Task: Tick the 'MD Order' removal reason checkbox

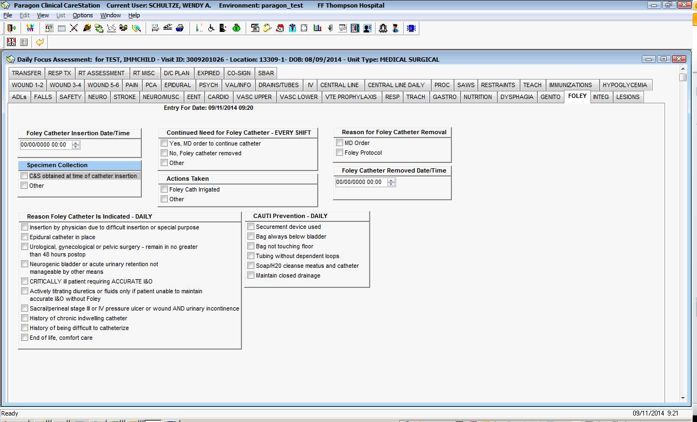Action: coord(340,143)
